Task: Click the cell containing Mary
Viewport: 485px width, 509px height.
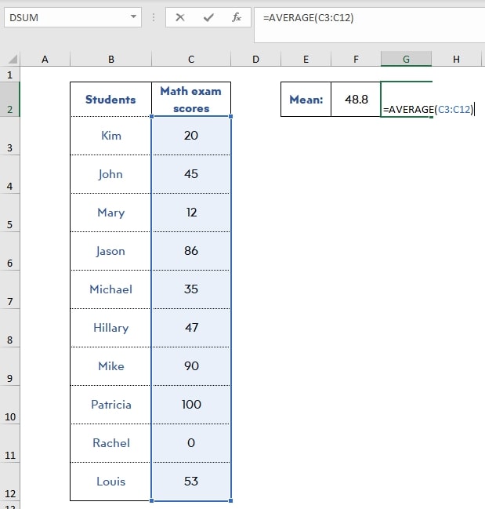Action: click(x=111, y=213)
